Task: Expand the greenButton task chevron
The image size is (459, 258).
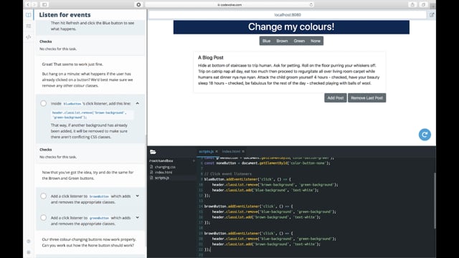Action: tap(137, 218)
